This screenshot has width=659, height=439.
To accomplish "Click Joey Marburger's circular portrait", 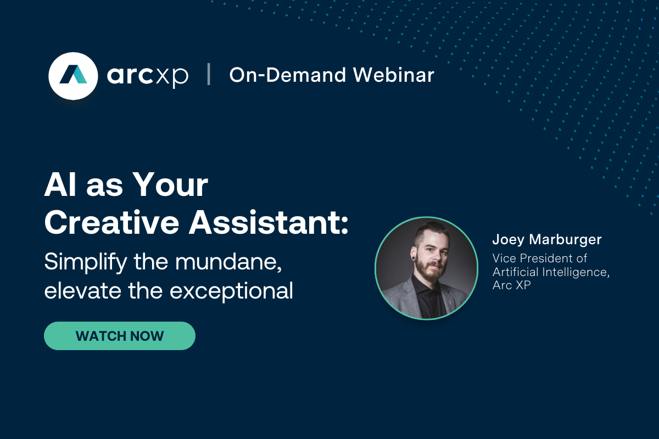I will [x=427, y=268].
